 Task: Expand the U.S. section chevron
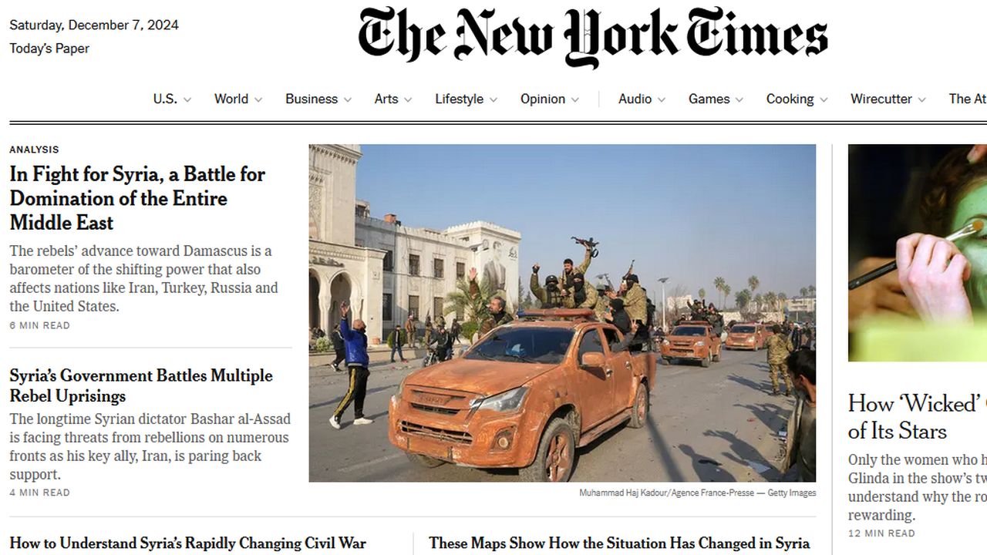tap(187, 99)
